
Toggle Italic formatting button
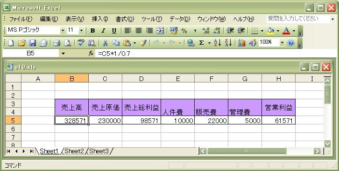(x=103, y=31)
